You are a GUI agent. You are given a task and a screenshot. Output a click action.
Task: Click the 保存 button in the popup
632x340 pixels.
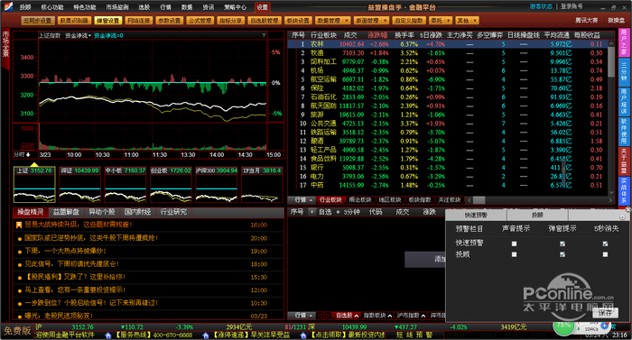point(605,312)
